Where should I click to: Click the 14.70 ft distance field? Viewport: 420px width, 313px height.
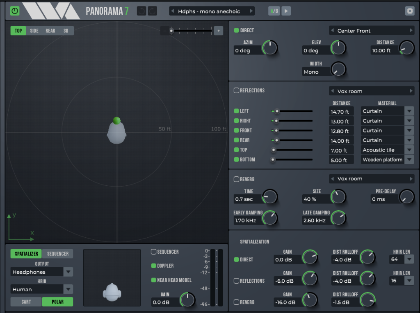pyautogui.click(x=341, y=112)
